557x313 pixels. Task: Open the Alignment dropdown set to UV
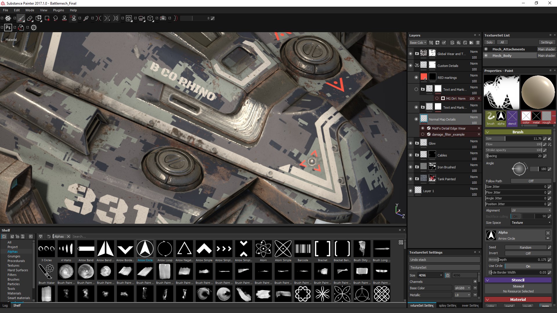click(x=531, y=210)
